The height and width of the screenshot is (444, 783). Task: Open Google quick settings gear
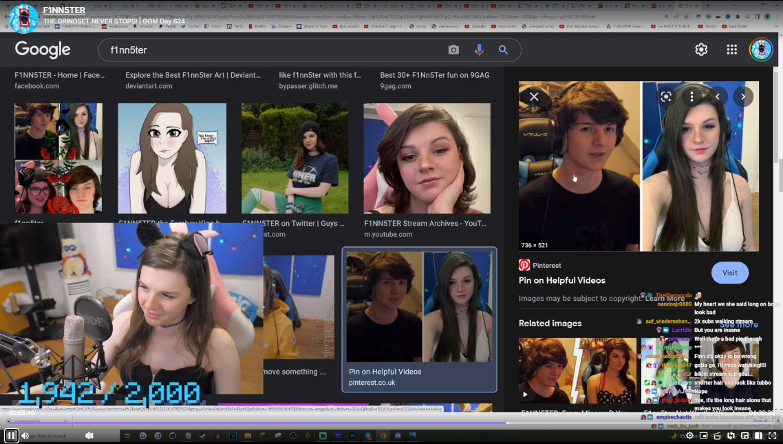[701, 50]
